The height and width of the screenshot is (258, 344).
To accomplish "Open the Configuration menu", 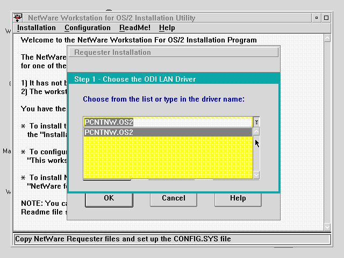I will [x=88, y=28].
